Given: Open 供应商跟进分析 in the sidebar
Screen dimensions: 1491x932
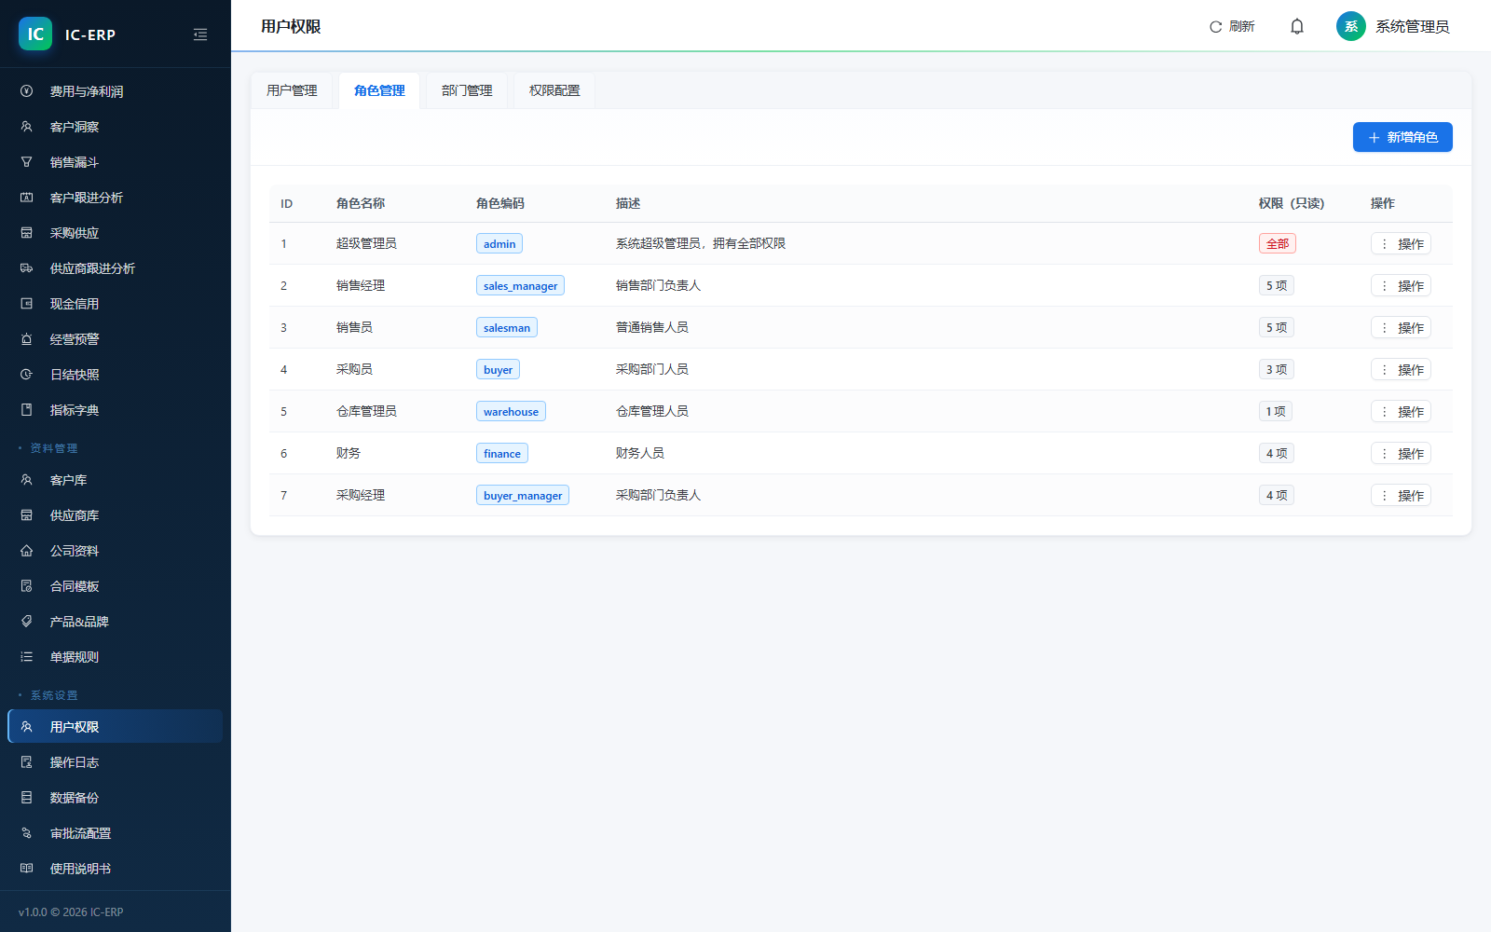Looking at the screenshot, I should click(116, 268).
